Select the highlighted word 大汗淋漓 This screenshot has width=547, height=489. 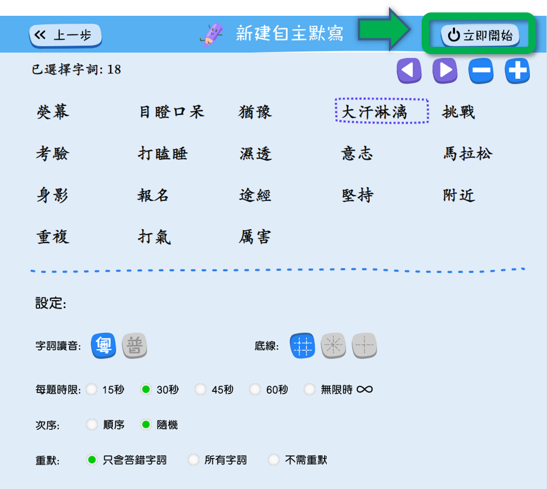pos(382,111)
